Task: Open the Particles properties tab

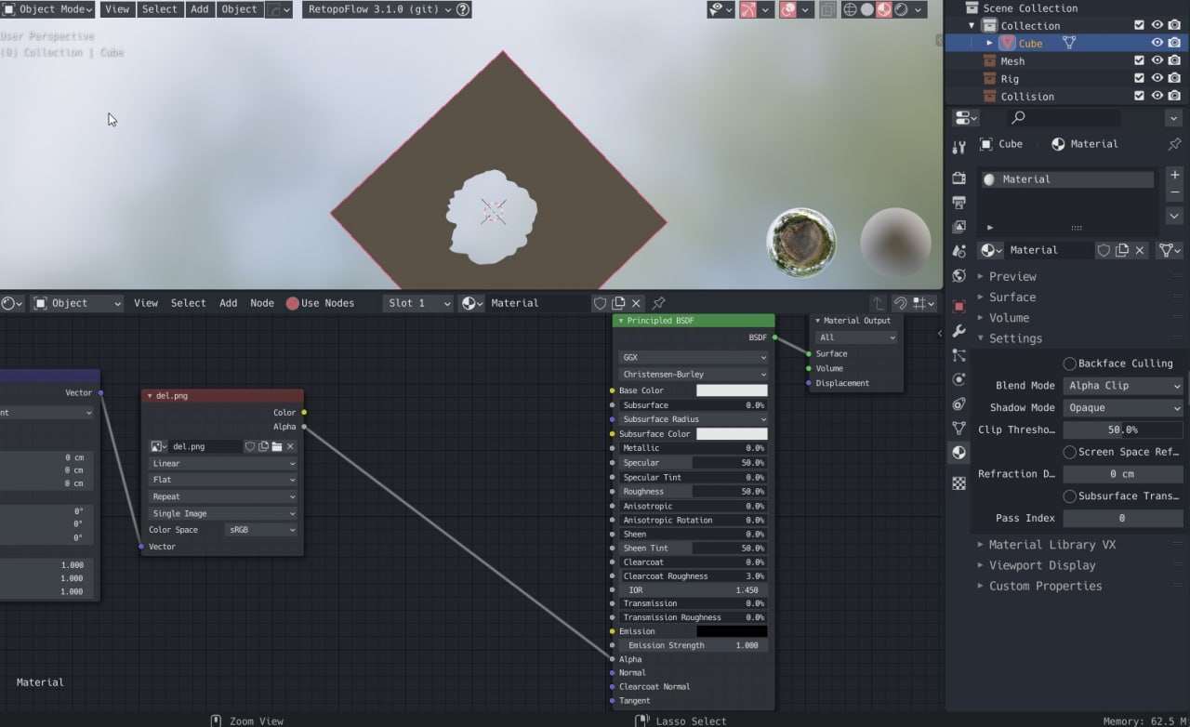Action: tap(959, 355)
